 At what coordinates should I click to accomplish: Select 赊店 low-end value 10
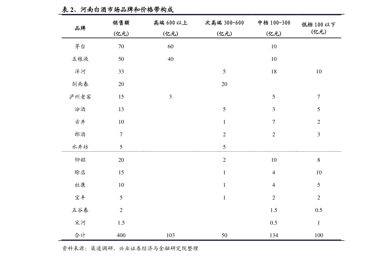tap(319, 172)
